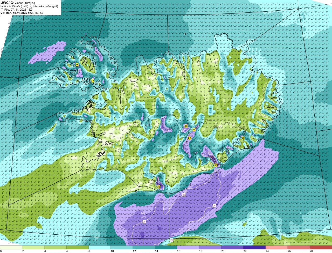Pick the 4–6 m/s legend swatch

click(x=55, y=247)
